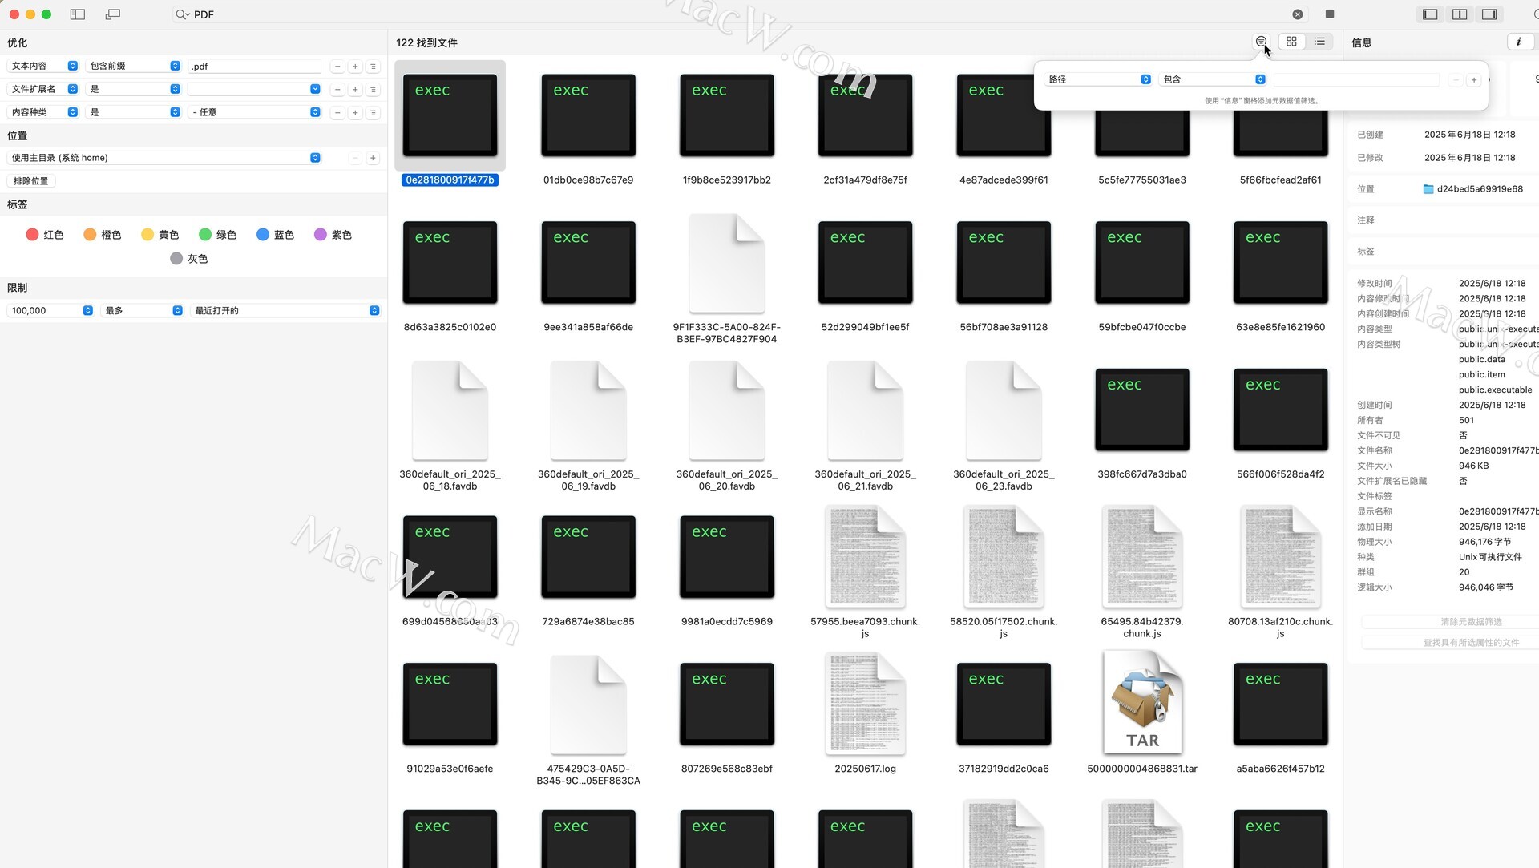Switch results to icon grid view
This screenshot has height=868, width=1539.
(1291, 42)
